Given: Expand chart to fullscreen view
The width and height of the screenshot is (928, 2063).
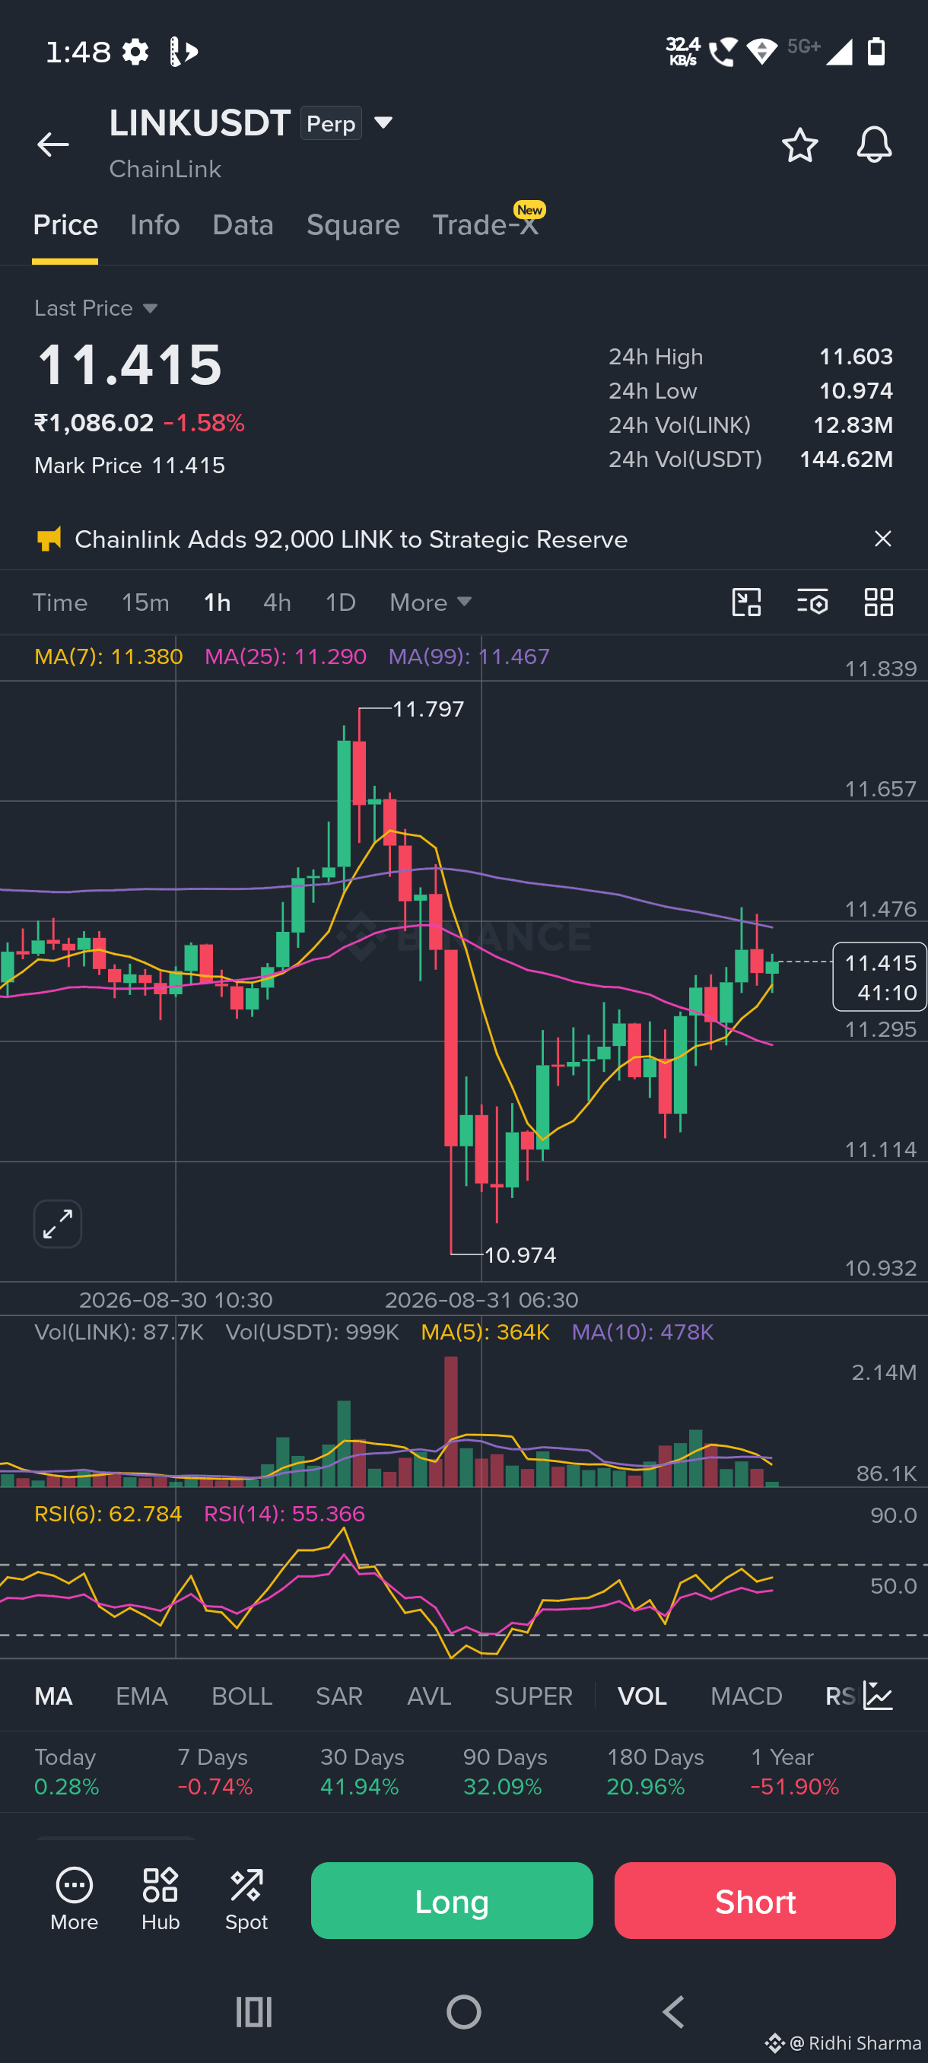Looking at the screenshot, I should [x=58, y=1224].
